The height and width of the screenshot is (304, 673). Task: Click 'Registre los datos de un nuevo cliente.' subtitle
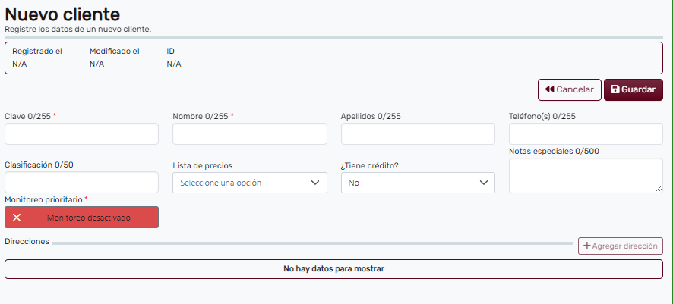click(78, 30)
